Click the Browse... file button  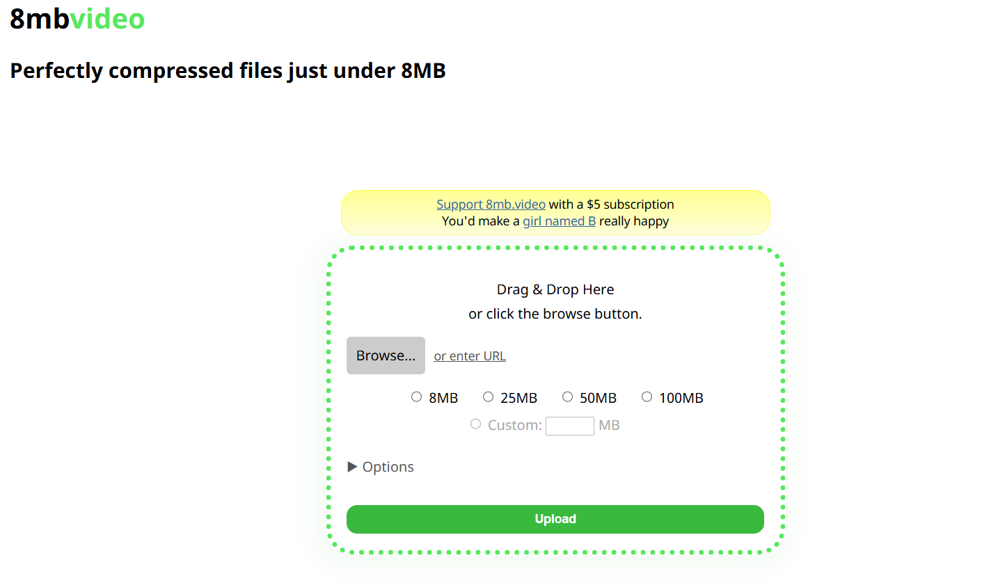point(386,356)
